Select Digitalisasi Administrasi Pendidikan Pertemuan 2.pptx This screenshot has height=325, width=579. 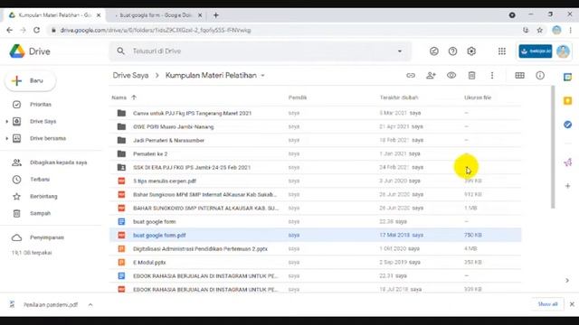click(316, 249)
